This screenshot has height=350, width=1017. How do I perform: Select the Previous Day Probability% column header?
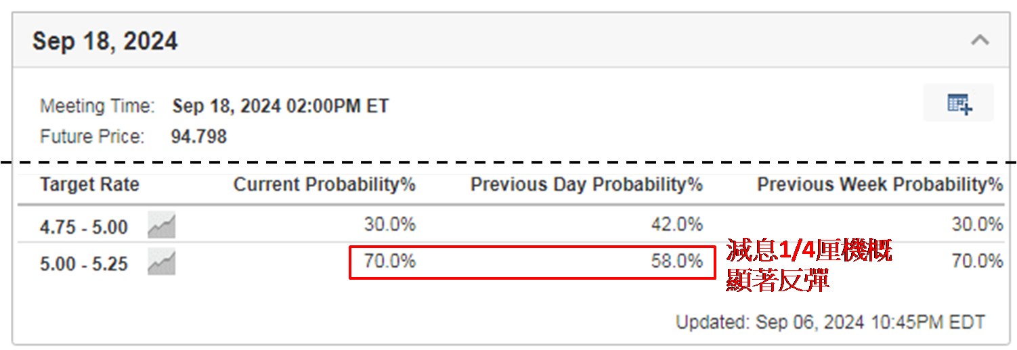586,184
